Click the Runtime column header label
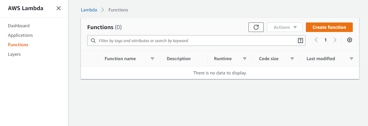The width and height of the screenshot is (368, 126). coord(223,59)
